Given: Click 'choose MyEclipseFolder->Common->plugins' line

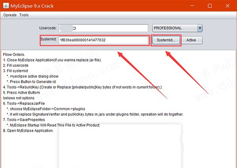Looking at the screenshot, I should tap(46, 109).
